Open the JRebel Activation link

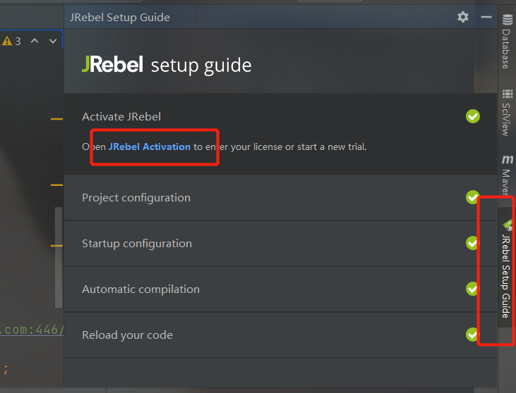[x=150, y=146]
